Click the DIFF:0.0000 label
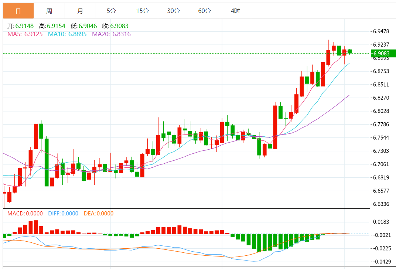Screen dimensions: 396x269 63,214
